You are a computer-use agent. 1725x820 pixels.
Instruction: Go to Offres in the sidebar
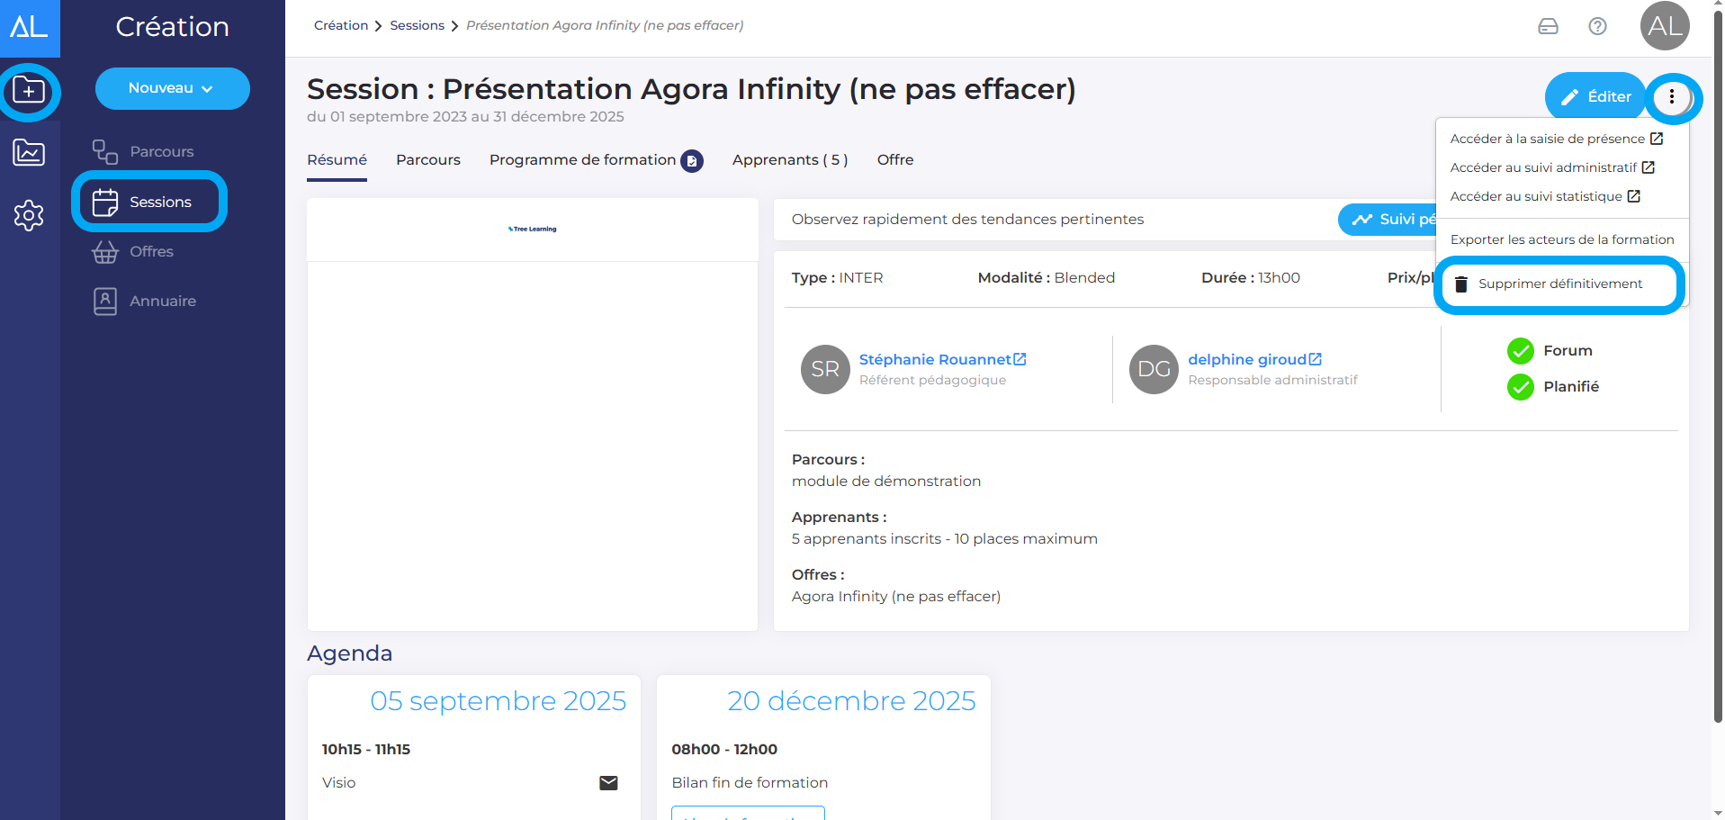(151, 252)
